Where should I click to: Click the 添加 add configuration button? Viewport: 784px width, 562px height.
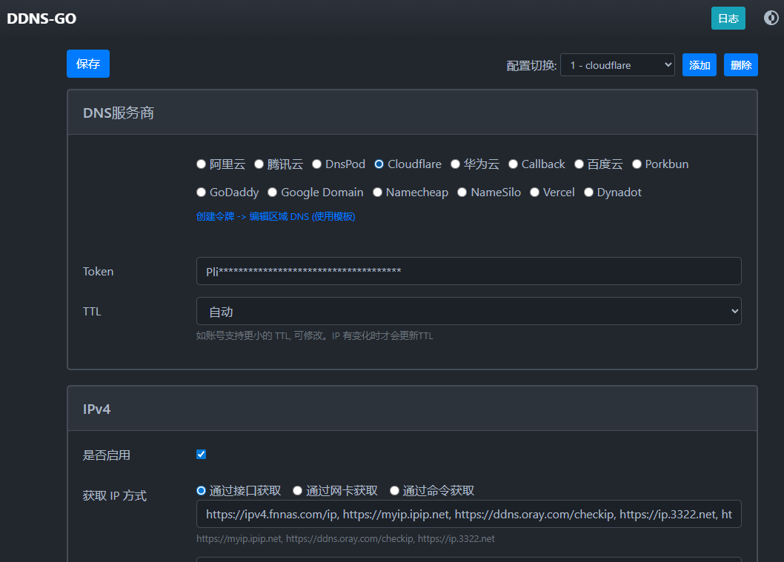[x=699, y=65]
